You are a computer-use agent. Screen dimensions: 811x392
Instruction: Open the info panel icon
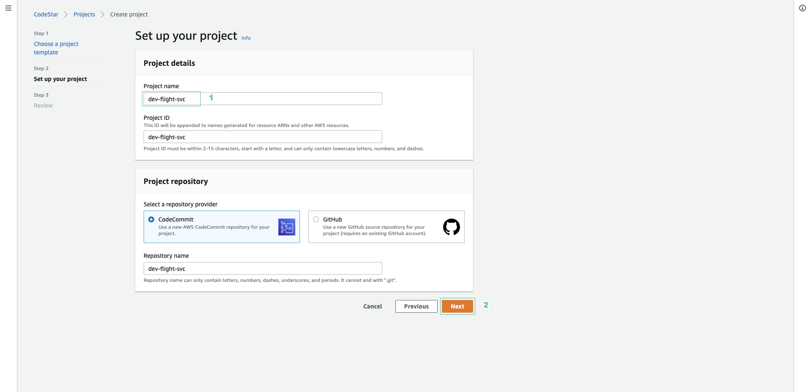click(803, 8)
